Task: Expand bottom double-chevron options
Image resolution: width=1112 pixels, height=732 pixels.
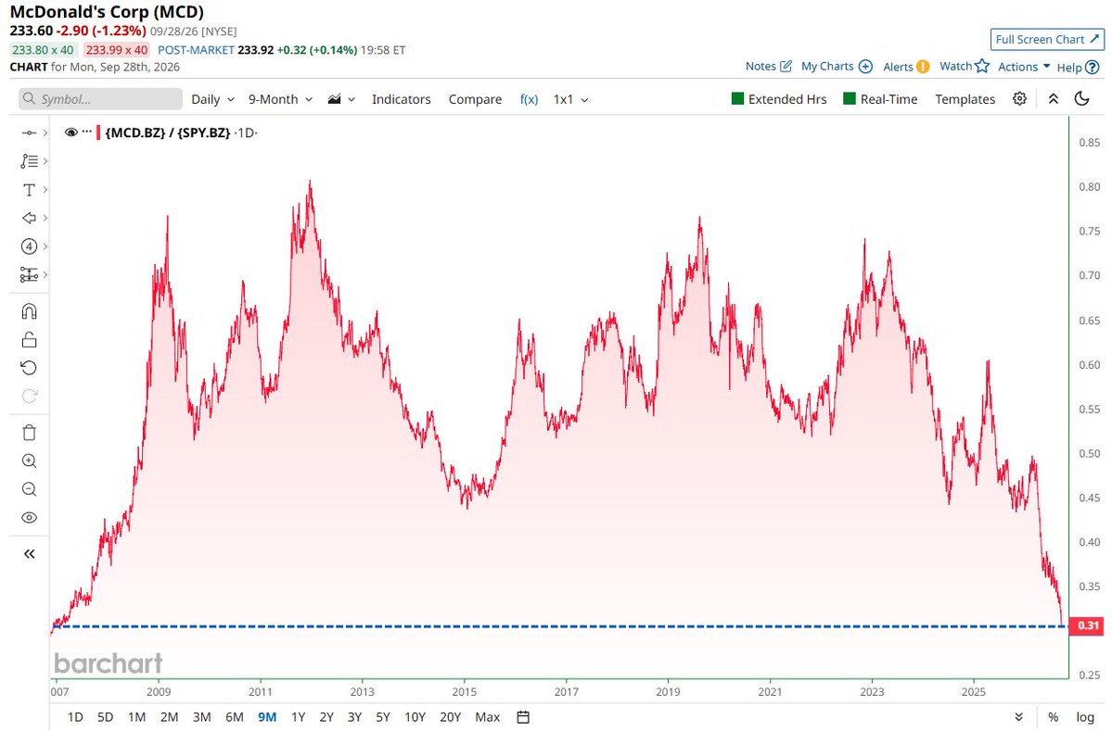Action: pos(1019,717)
